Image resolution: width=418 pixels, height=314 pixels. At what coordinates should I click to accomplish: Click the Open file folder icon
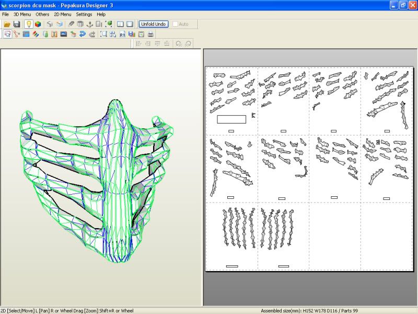tap(7, 24)
